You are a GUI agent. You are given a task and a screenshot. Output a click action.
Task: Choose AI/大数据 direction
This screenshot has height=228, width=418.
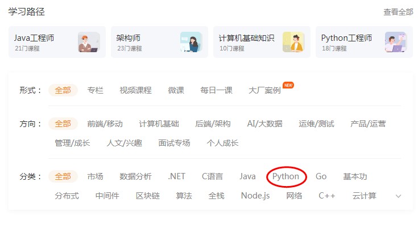(x=264, y=124)
